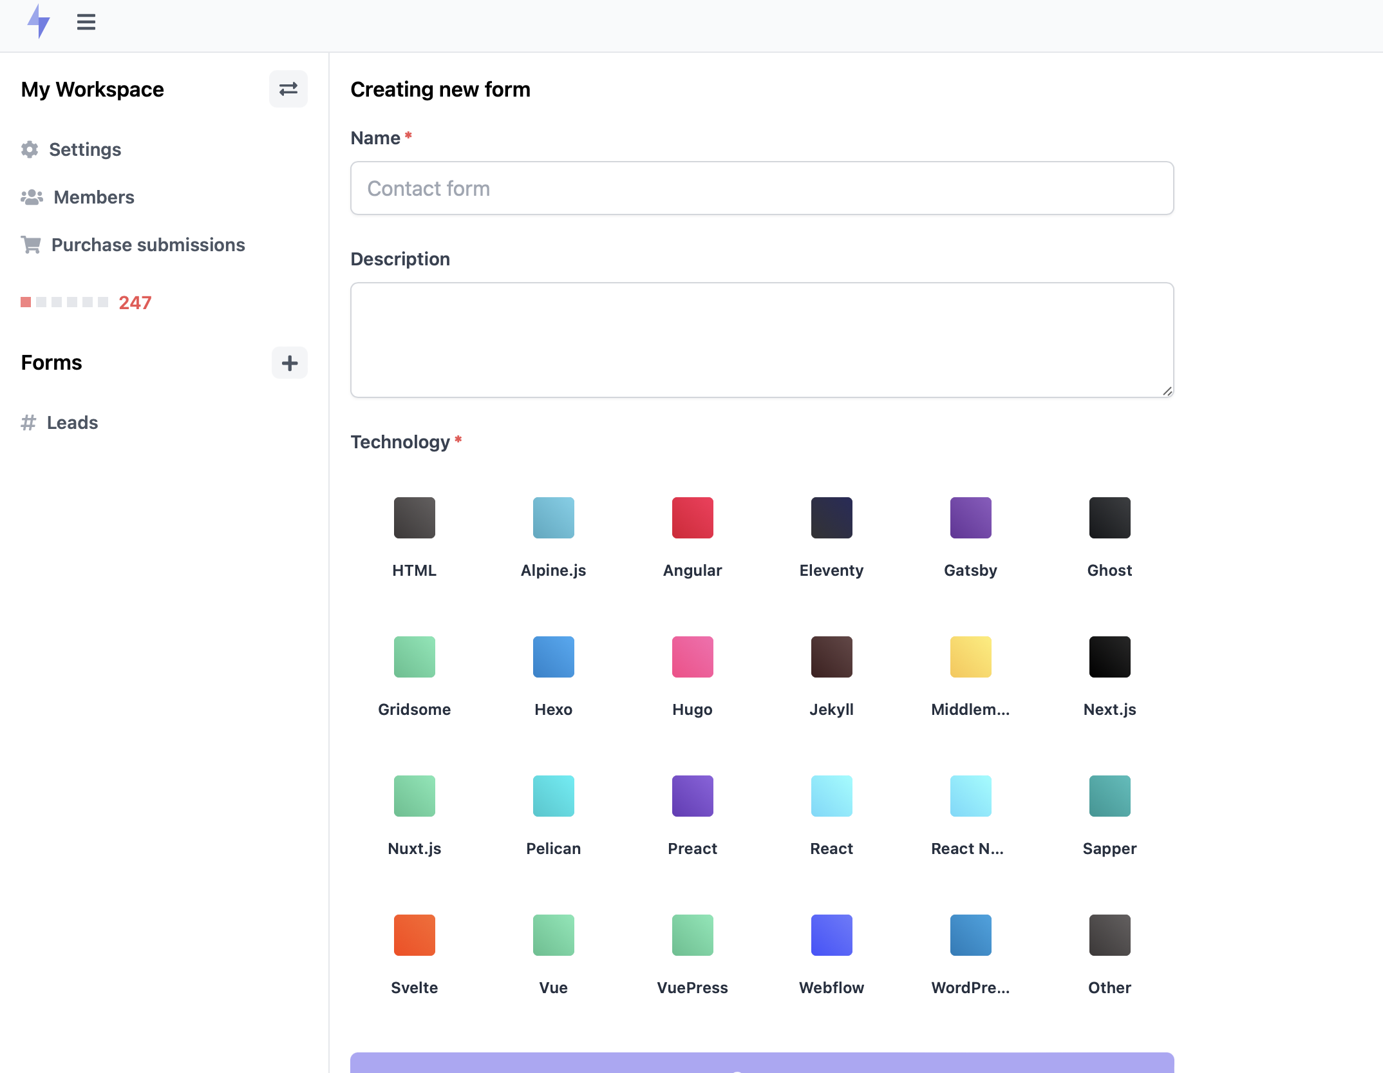Click the Name input field
The height and width of the screenshot is (1073, 1383).
762,187
